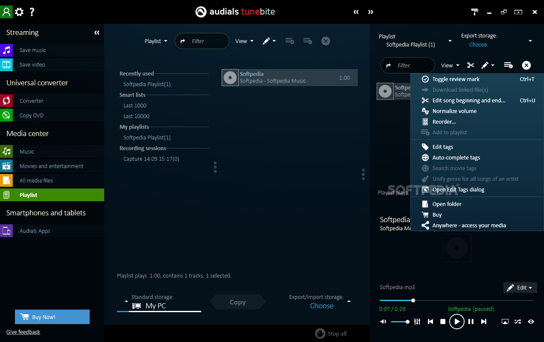Open Save video
This screenshot has height=342, width=544.
pyautogui.click(x=52, y=64)
